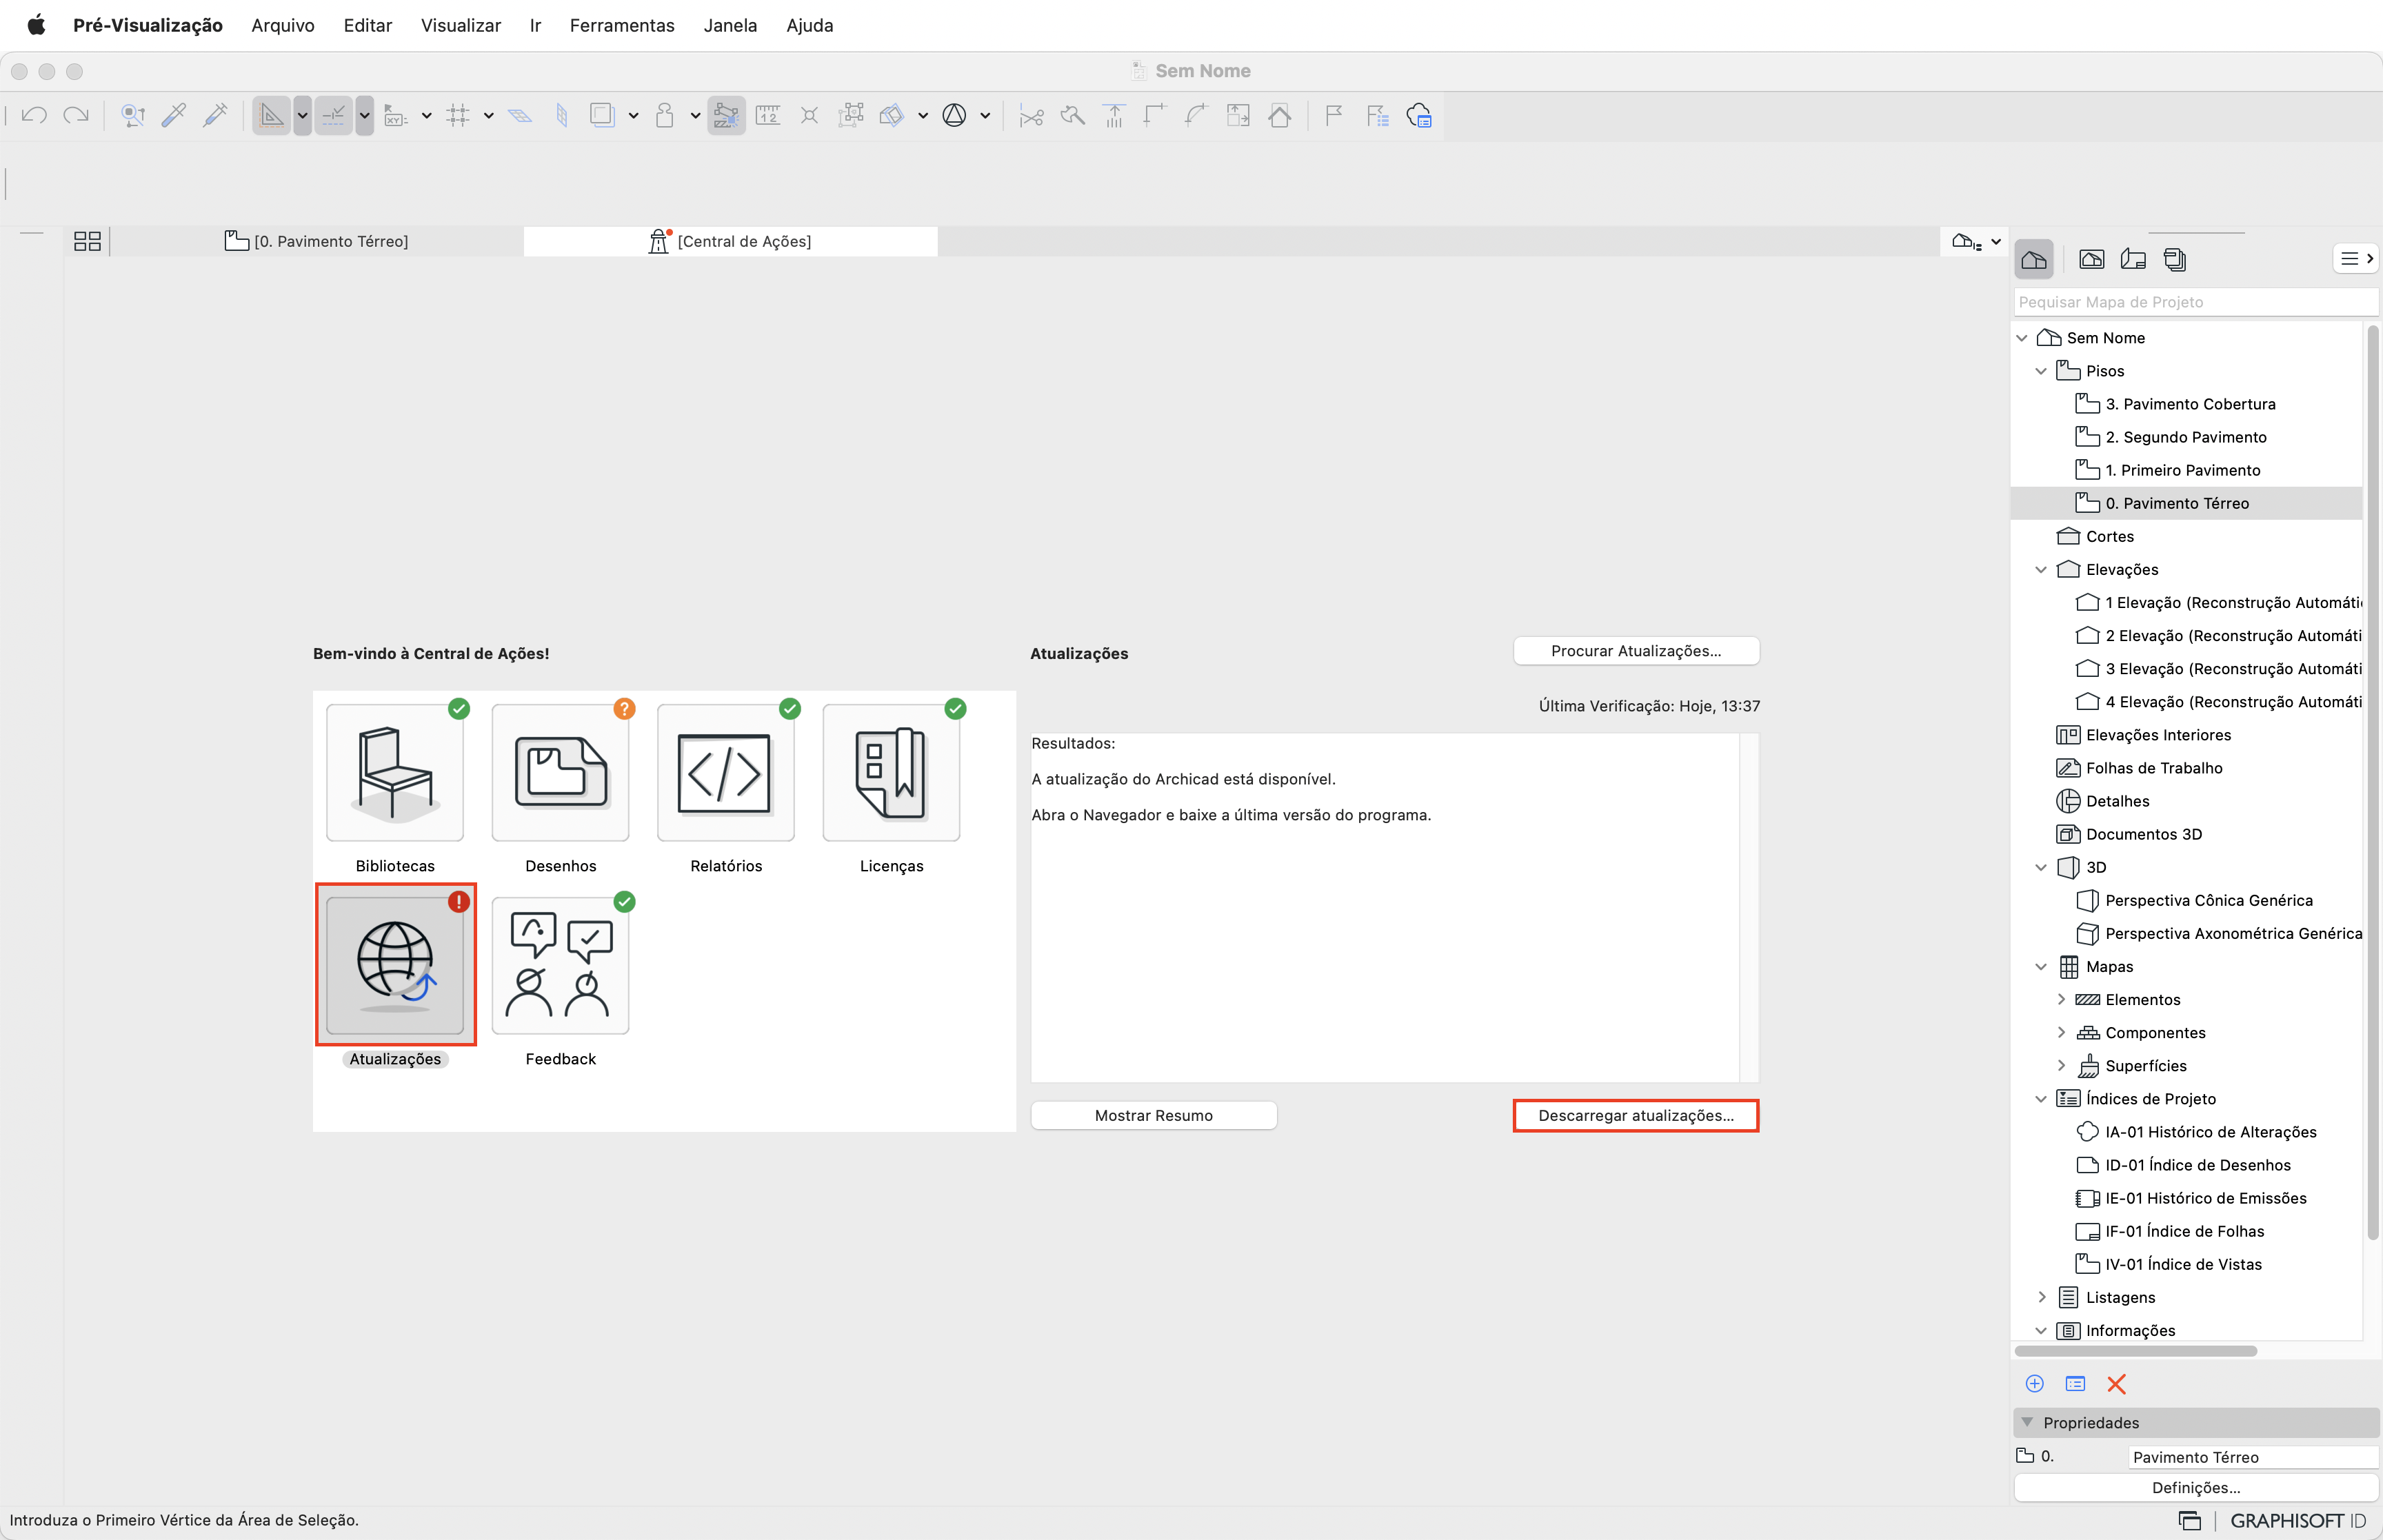Screen dimensions: 2383x1540
Task: Collapse the Elevações section in Project Map
Action: pos(2041,569)
